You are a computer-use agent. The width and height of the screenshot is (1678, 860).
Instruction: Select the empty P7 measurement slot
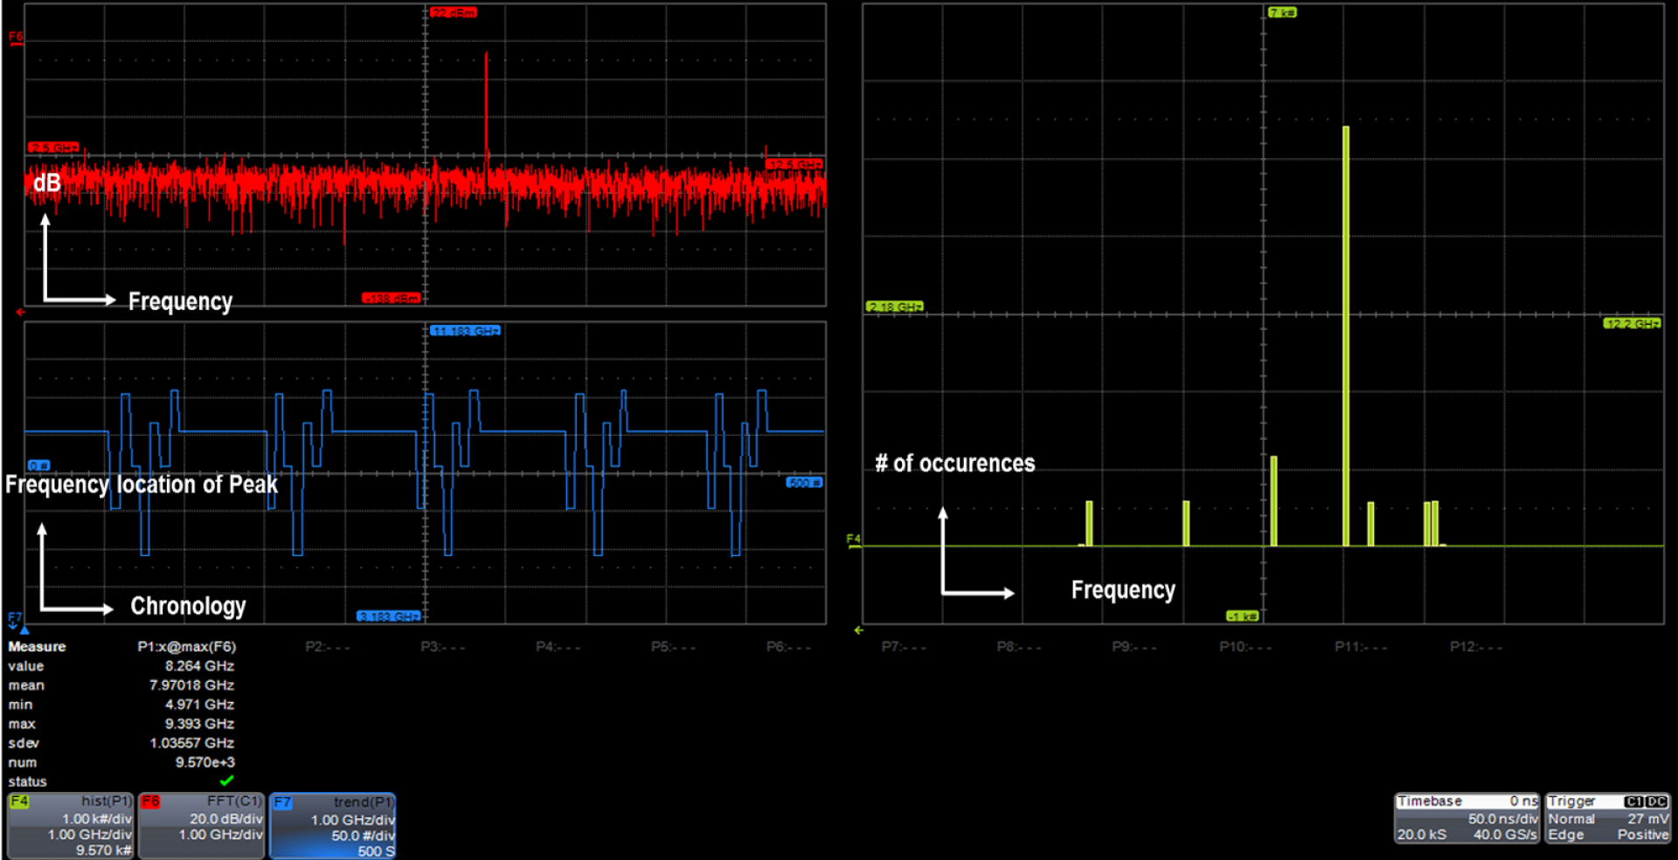(x=903, y=647)
